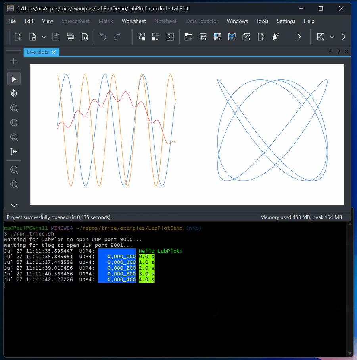
Task: Click the Auto Scale icon in sidebar
Action: [x=14, y=170]
